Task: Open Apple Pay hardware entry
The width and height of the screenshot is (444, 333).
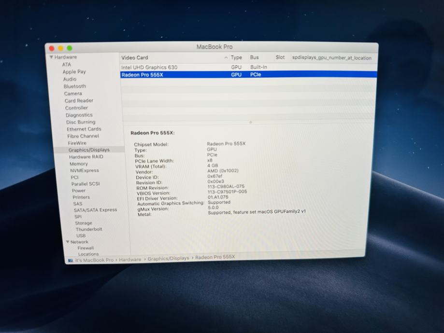Action: coord(74,71)
